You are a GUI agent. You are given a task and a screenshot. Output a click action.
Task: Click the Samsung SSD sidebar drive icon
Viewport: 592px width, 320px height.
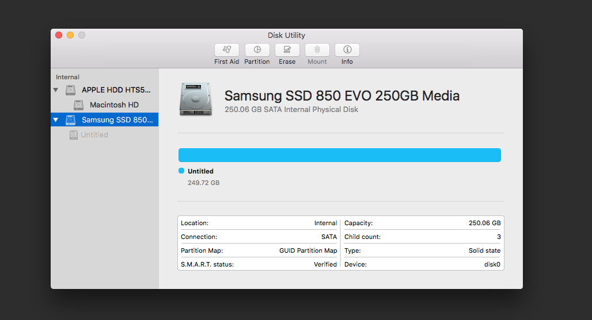(x=71, y=119)
